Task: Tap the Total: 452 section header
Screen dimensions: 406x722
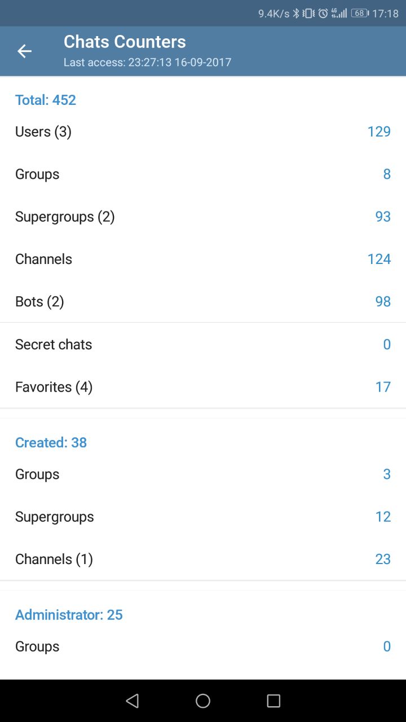Action: point(46,100)
